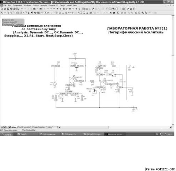
Task: Select the Text mode T tool
Action: point(8,13)
